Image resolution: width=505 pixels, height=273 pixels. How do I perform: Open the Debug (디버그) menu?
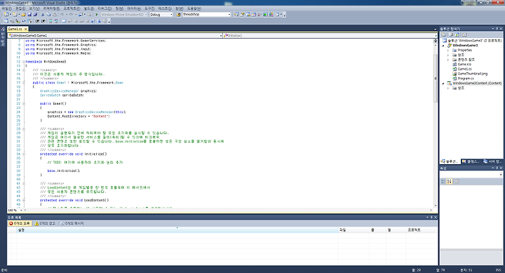point(105,8)
